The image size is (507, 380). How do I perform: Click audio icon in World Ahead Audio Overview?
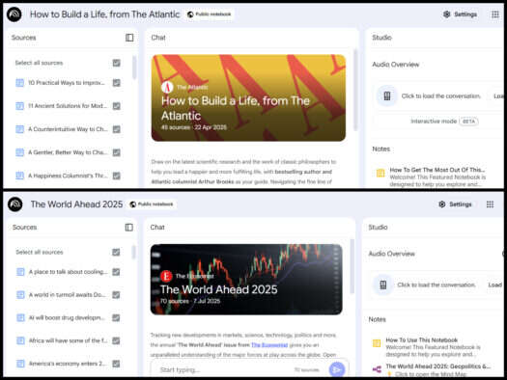[383, 285]
